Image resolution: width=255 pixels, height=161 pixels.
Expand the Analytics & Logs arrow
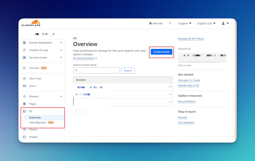pyautogui.click(x=61, y=50)
